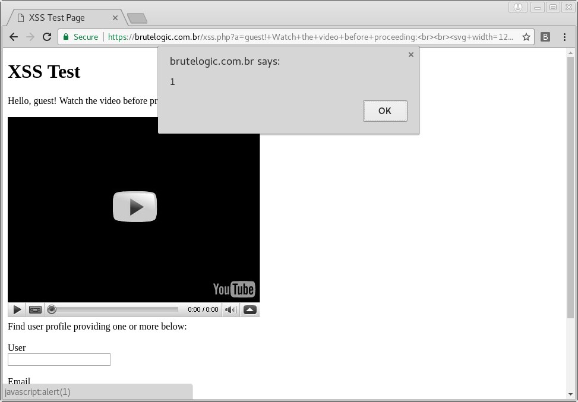Close the alert dialog with X
Image resolution: width=578 pixels, height=402 pixels.
tap(411, 55)
